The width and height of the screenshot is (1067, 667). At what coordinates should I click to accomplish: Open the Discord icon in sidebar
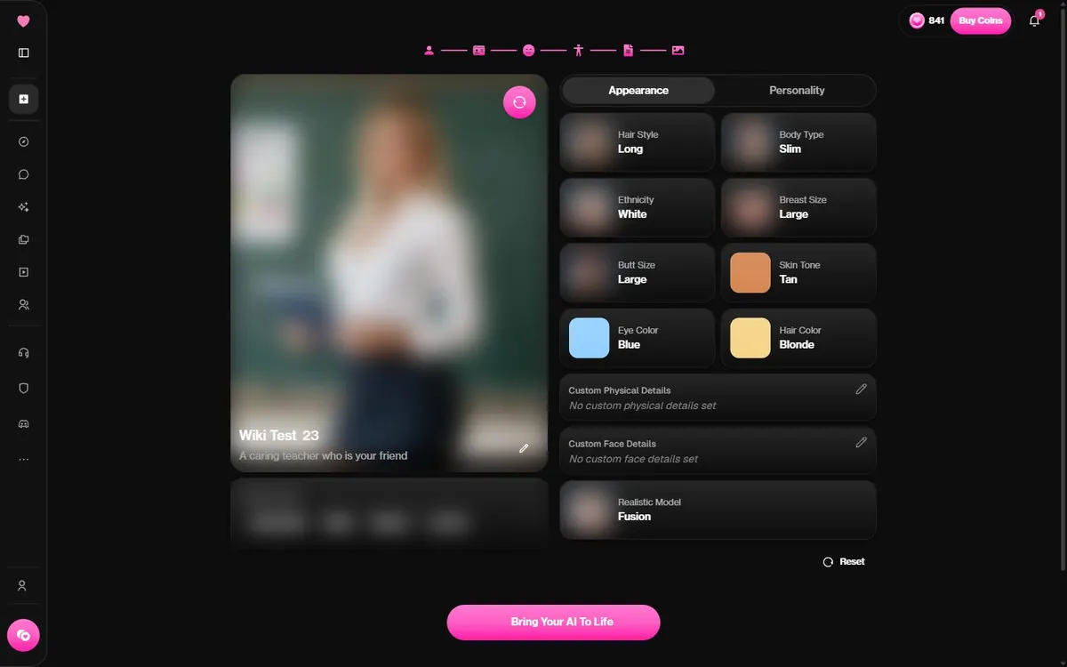(x=23, y=424)
